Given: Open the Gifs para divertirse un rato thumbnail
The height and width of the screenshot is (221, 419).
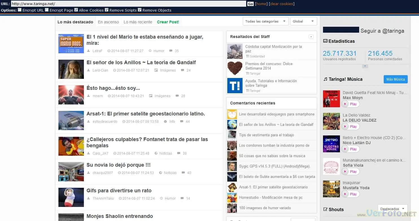Looking at the screenshot, I should pos(71,197).
